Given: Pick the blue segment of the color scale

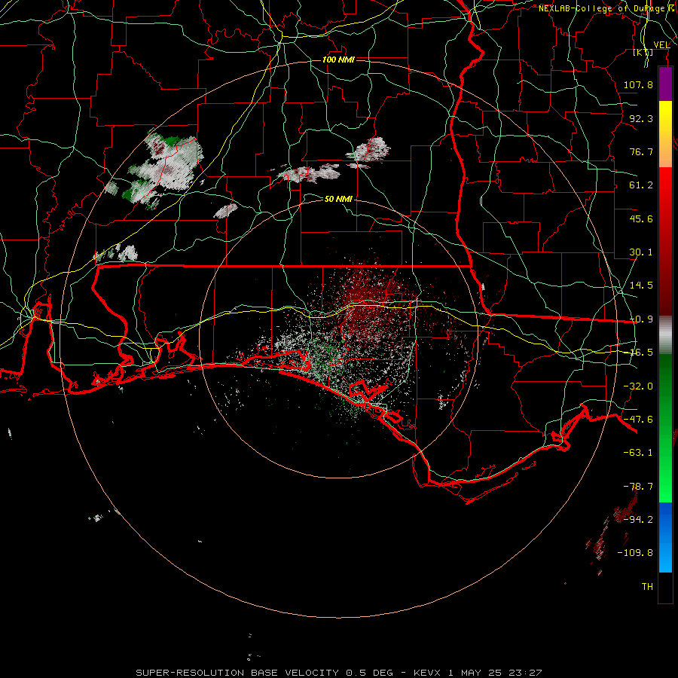Looking at the screenshot, I should pos(665,537).
